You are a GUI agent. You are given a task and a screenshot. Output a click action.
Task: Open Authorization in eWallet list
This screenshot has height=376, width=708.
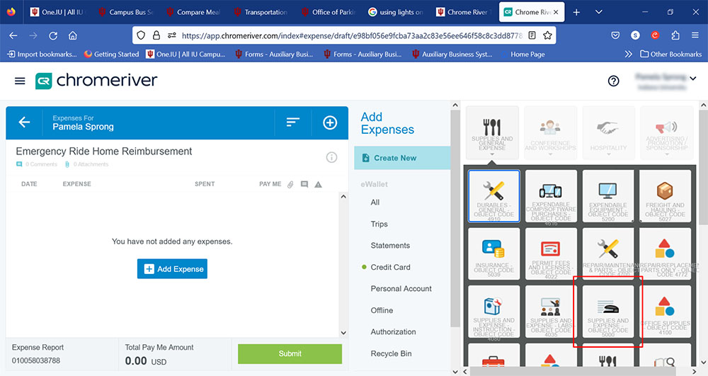coord(393,332)
